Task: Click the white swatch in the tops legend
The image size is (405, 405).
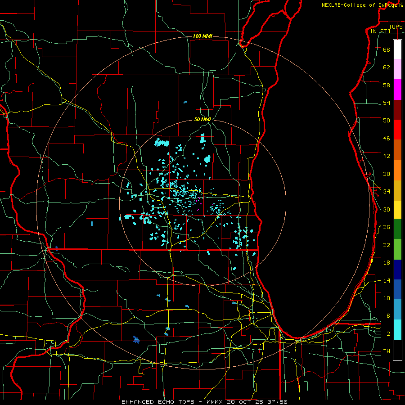Action: pyautogui.click(x=397, y=49)
